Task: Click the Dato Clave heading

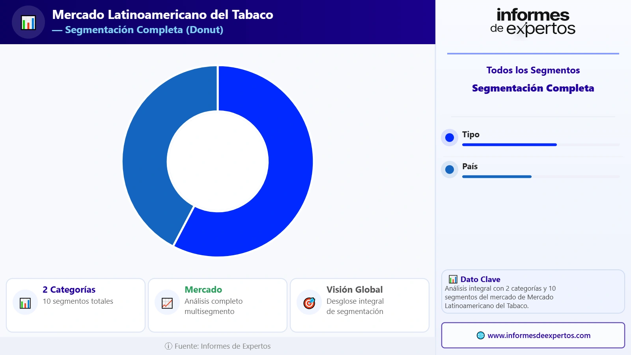Action: [x=480, y=279]
